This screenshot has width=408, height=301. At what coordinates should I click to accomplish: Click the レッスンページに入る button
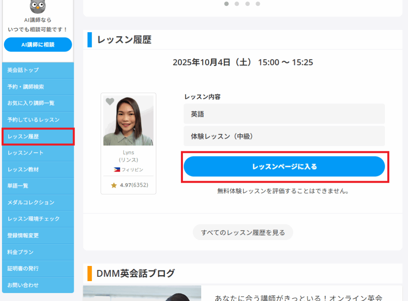(x=284, y=166)
